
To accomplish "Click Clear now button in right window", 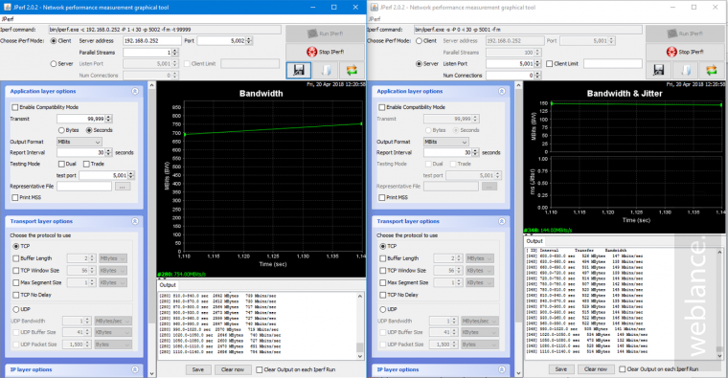I will click(596, 369).
